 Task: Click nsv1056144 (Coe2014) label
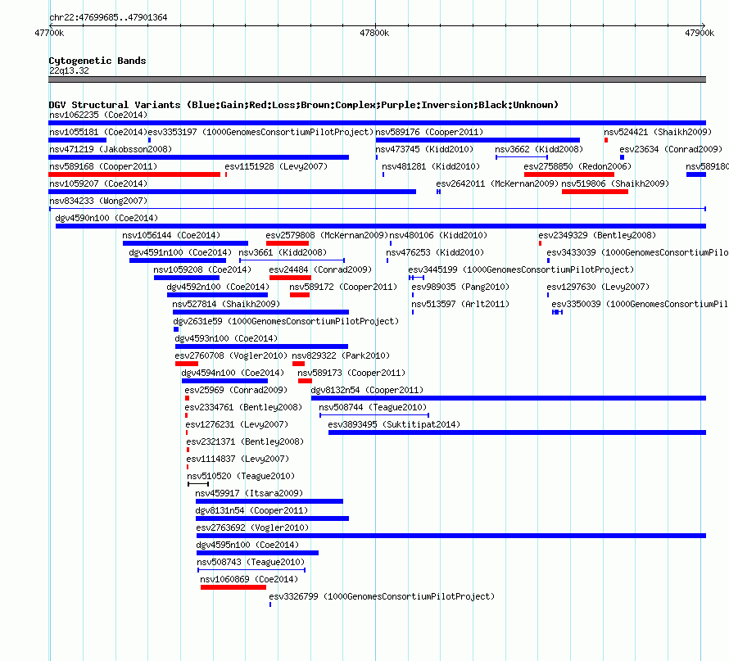point(171,235)
